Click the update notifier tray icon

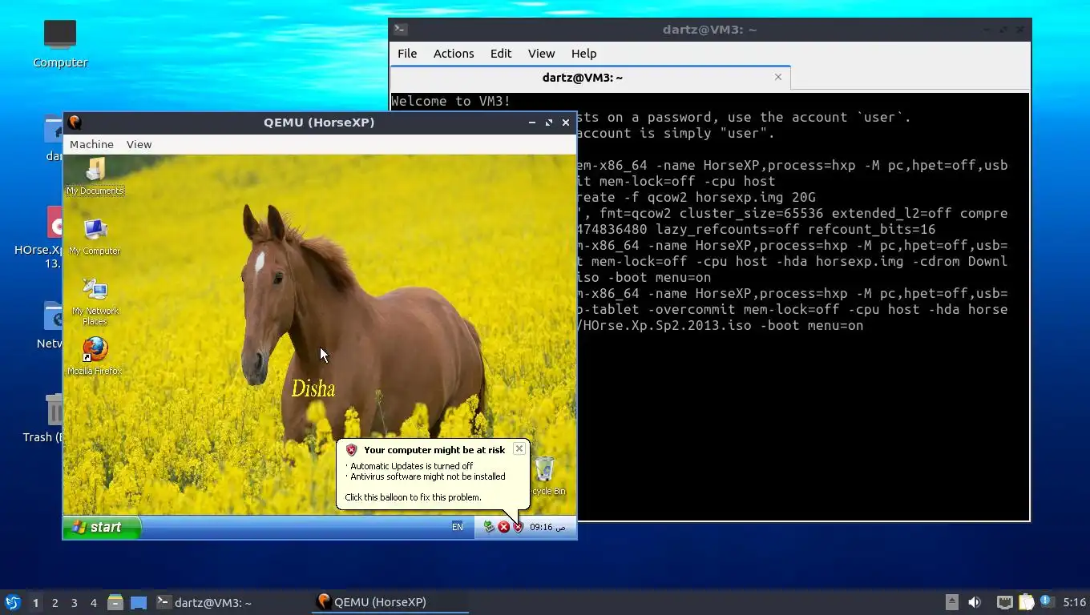[x=1047, y=601]
